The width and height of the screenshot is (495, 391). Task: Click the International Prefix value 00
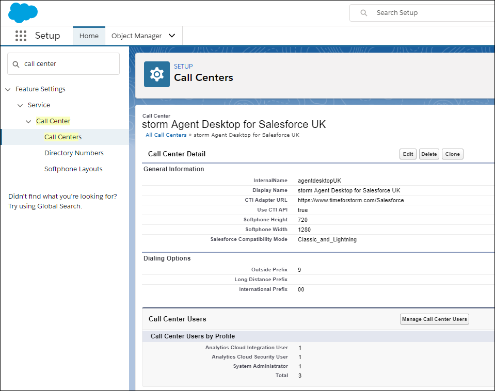pos(301,289)
